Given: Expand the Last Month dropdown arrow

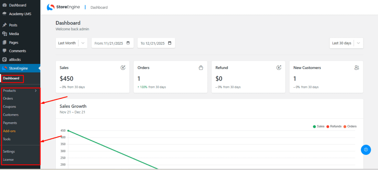Looking at the screenshot, I should point(83,43).
